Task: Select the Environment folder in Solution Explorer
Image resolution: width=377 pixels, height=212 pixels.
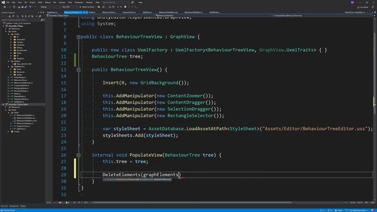Action: (x=22, y=50)
